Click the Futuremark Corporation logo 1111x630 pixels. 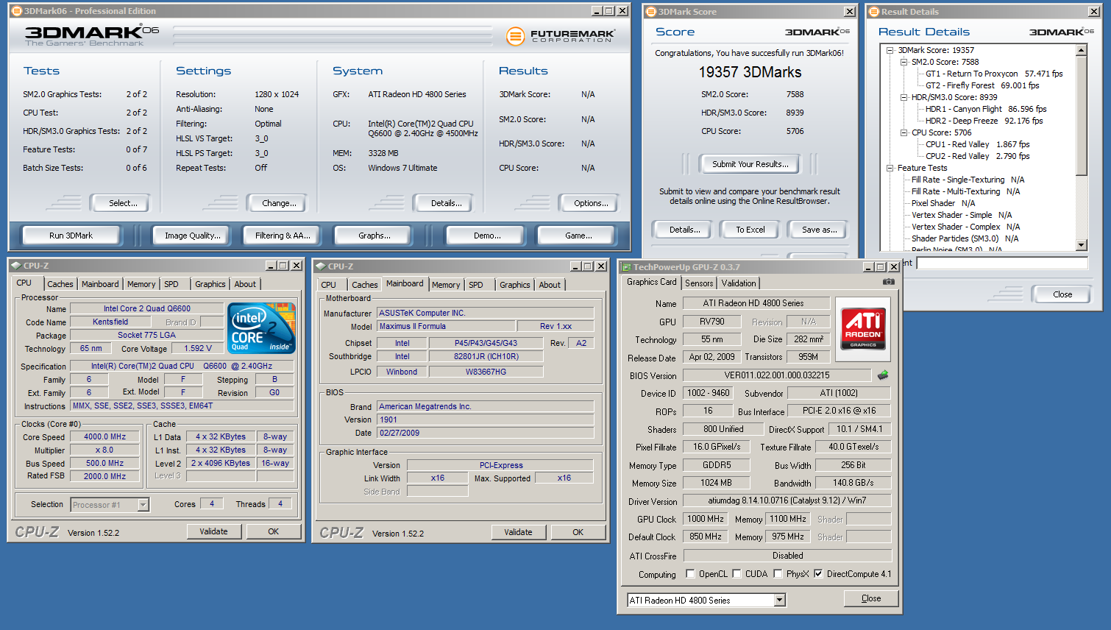tap(561, 35)
